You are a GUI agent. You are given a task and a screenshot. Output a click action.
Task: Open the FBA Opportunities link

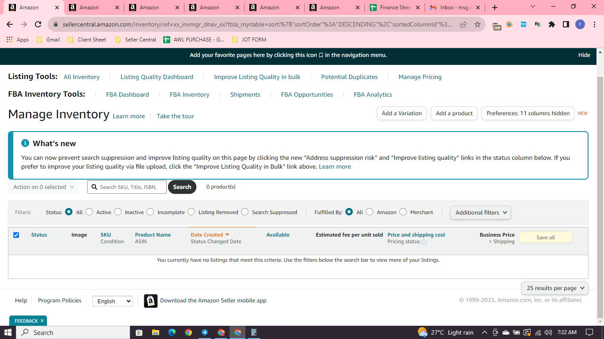pos(307,94)
